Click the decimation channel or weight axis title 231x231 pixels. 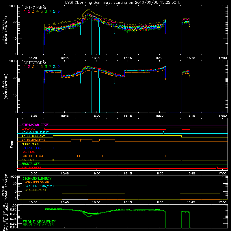(4, 187)
